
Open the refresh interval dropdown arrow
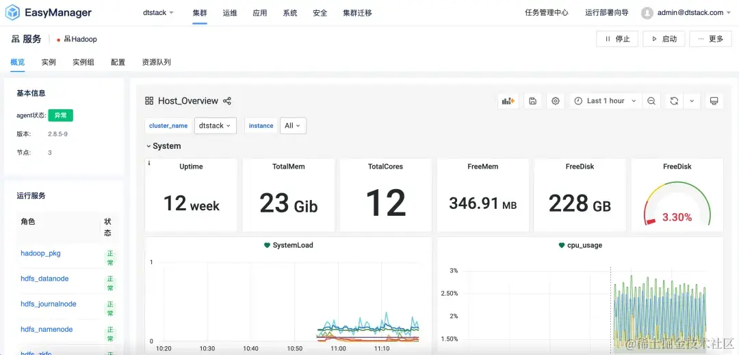(691, 101)
